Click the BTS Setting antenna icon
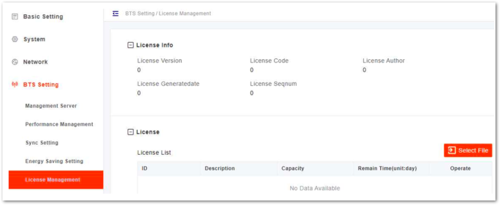This screenshot has width=500, height=205. 15,85
